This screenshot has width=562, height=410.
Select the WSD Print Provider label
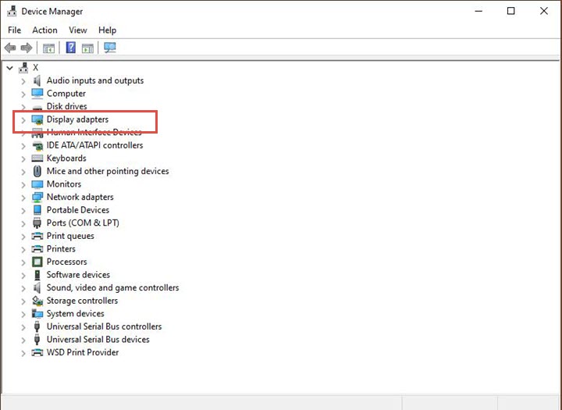(83, 352)
